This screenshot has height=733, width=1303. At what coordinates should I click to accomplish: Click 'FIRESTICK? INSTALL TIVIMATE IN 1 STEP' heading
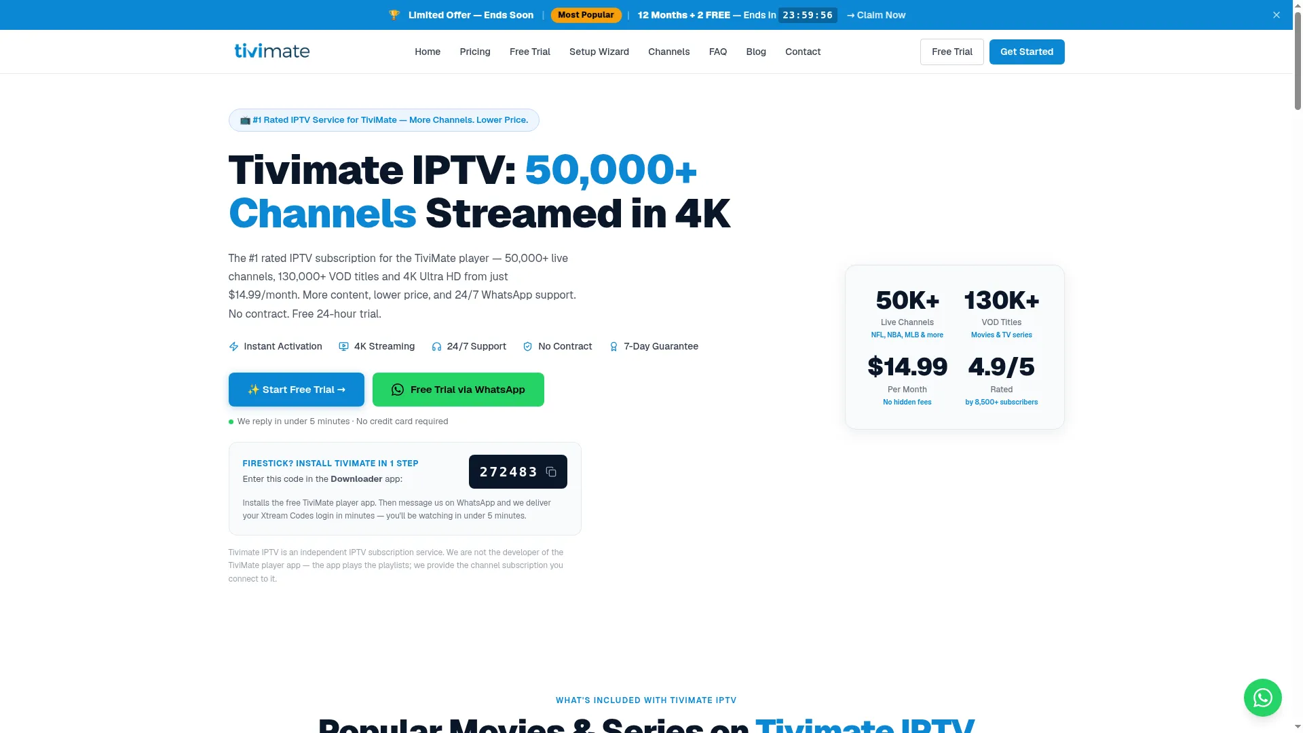pos(331,464)
